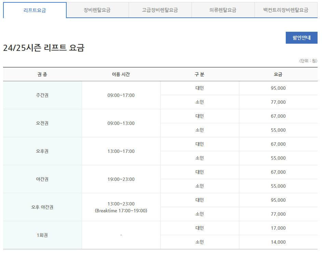Click the 19:00~23:00 time cell
The image size is (322, 256).
(121, 179)
